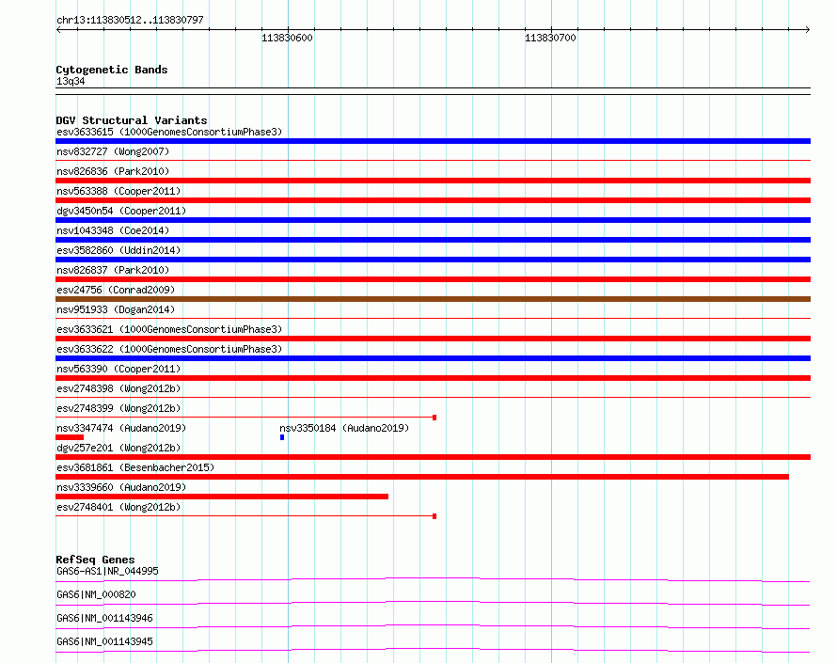Click the Cytogenetic Bands track title
The height and width of the screenshot is (663, 837).
pyautogui.click(x=112, y=70)
